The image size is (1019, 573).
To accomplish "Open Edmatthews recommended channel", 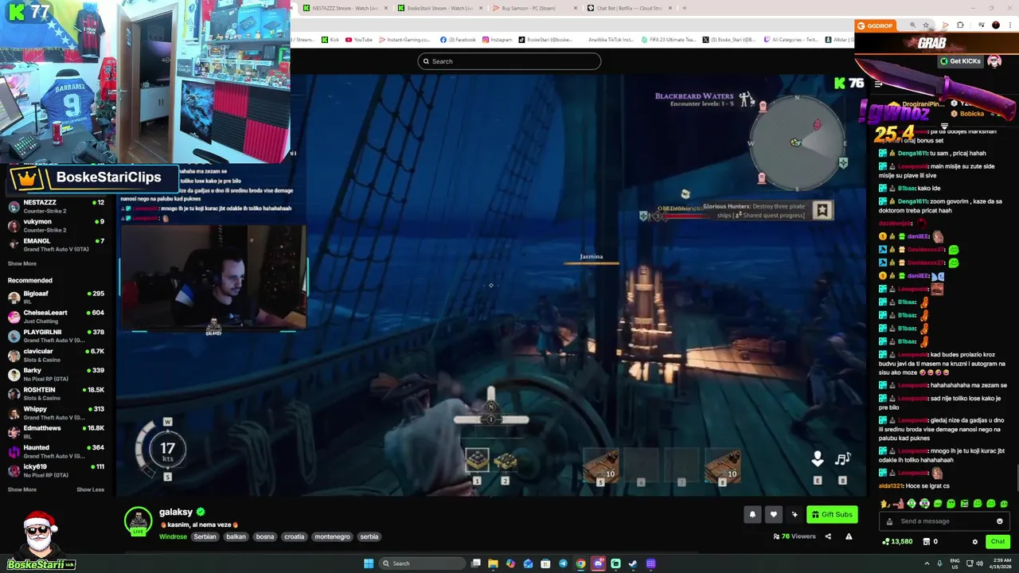I will click(x=56, y=431).
